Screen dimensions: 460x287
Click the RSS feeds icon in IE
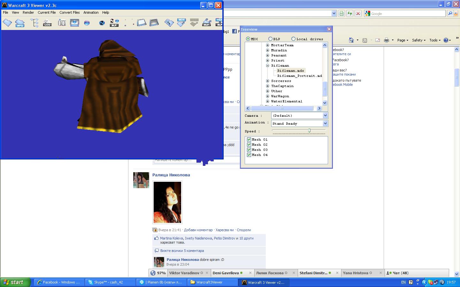pyautogui.click(x=365, y=40)
